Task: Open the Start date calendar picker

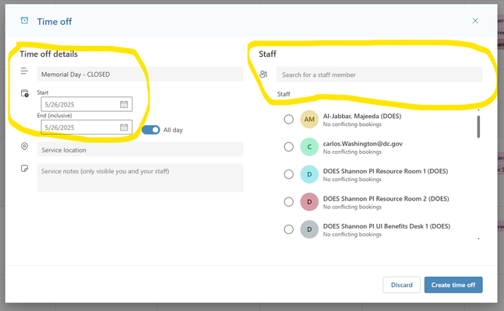Action: click(124, 104)
